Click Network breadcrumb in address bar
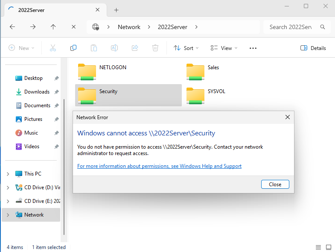 pos(129,27)
